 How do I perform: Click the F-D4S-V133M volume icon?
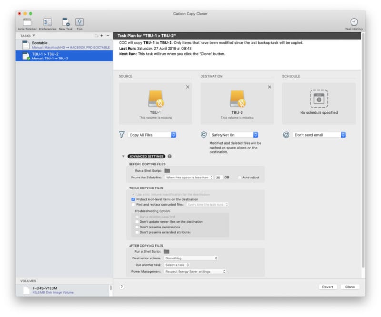[27, 290]
